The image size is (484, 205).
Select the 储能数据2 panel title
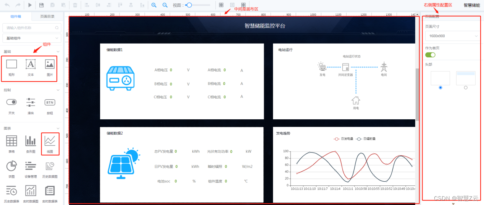pos(115,133)
